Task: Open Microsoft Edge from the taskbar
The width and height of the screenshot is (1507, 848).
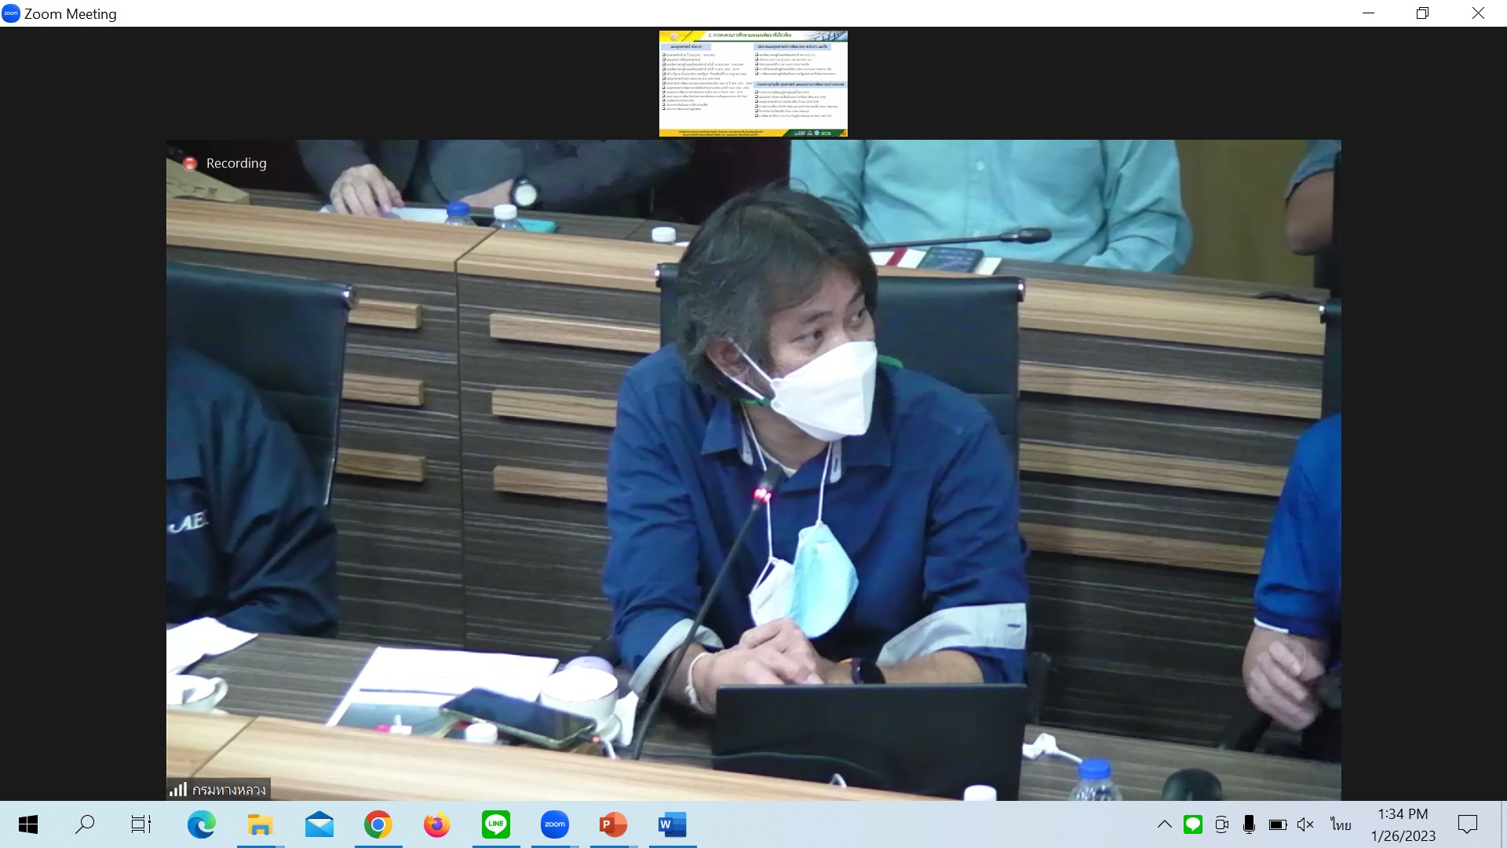Action: coord(201,824)
